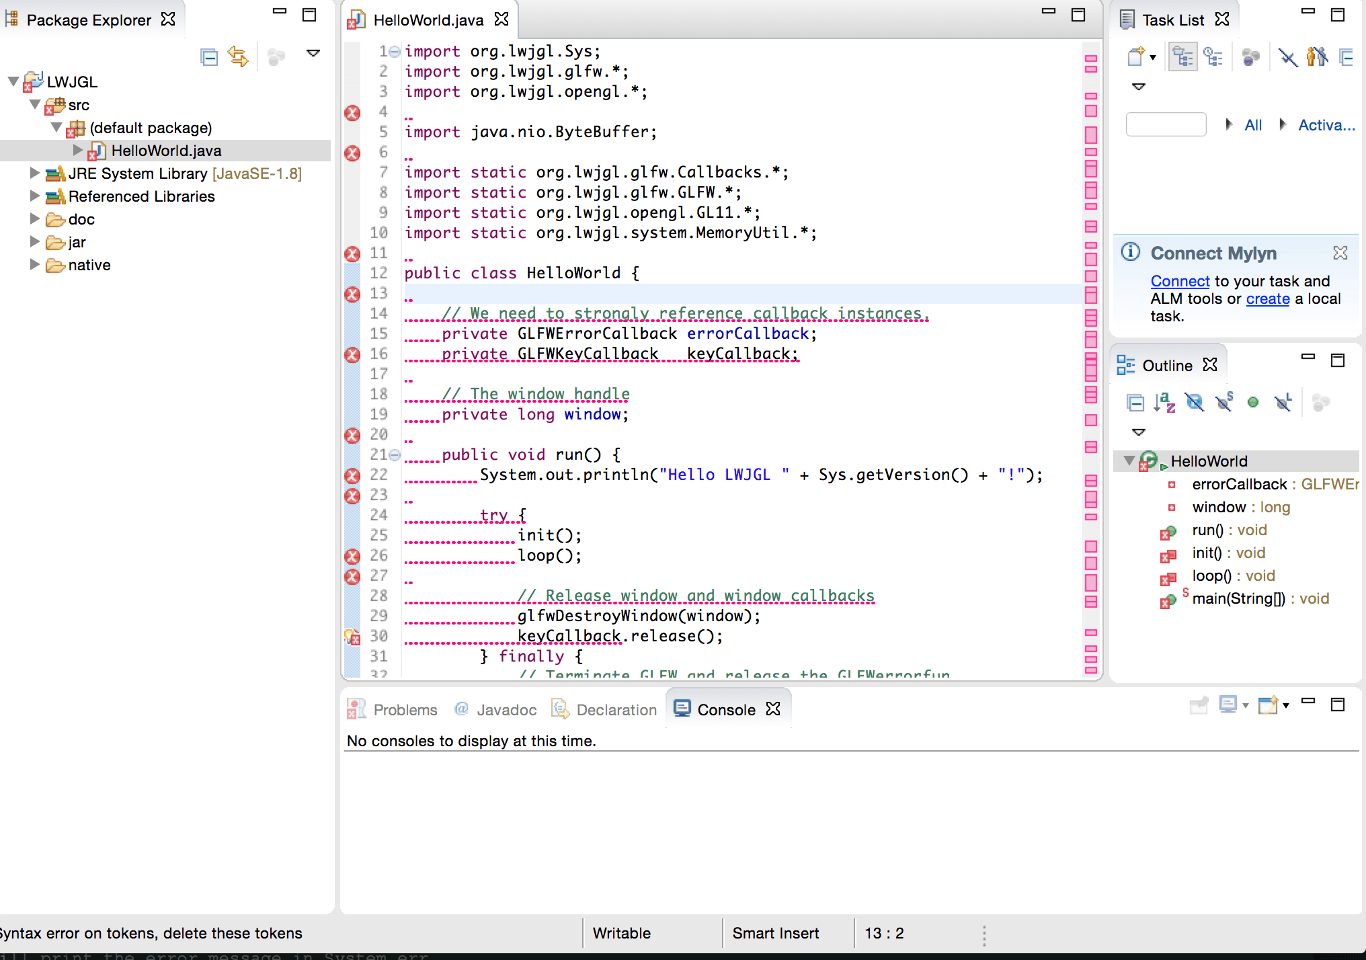Toggle Hide Completed Tasks in Task List

coord(1288,57)
